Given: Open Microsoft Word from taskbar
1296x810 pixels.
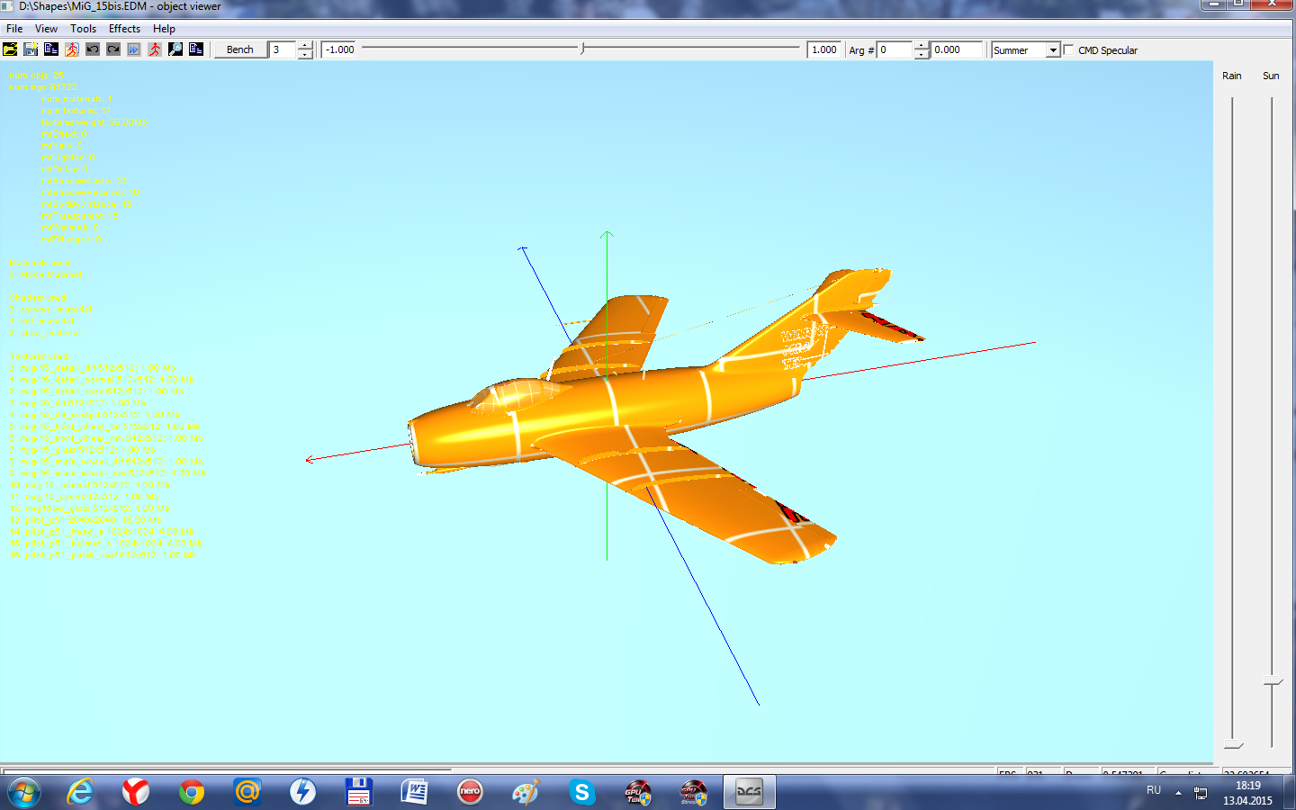Looking at the screenshot, I should click(415, 792).
